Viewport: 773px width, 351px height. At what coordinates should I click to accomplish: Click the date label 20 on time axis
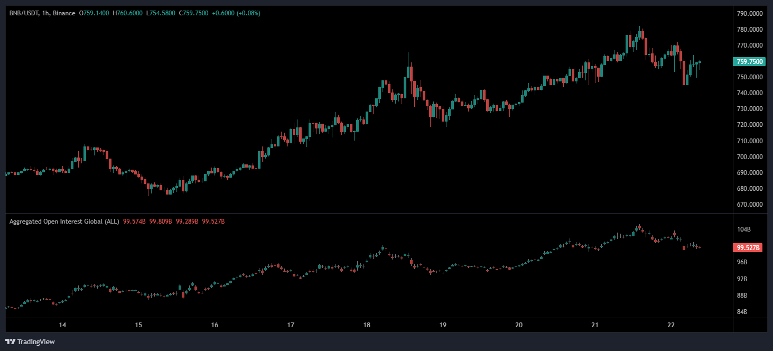click(x=519, y=325)
